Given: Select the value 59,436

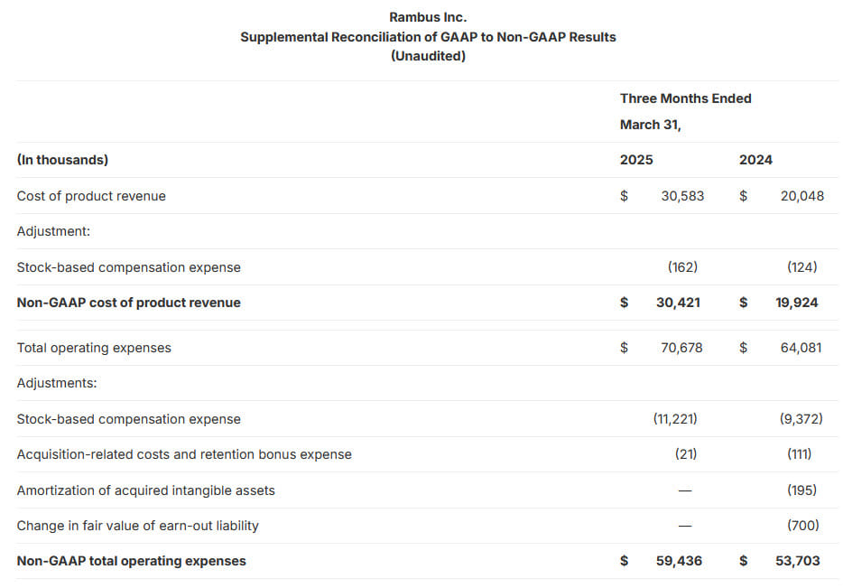Looking at the screenshot, I should 679,561.
